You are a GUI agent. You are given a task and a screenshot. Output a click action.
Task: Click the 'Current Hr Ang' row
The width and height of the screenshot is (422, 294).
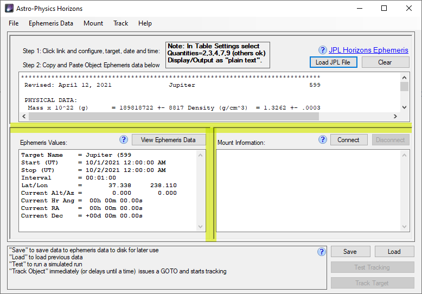coord(82,200)
